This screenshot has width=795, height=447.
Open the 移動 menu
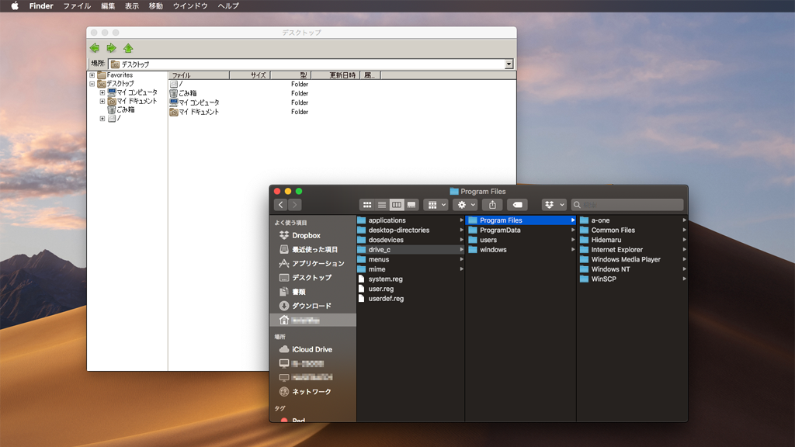[155, 6]
